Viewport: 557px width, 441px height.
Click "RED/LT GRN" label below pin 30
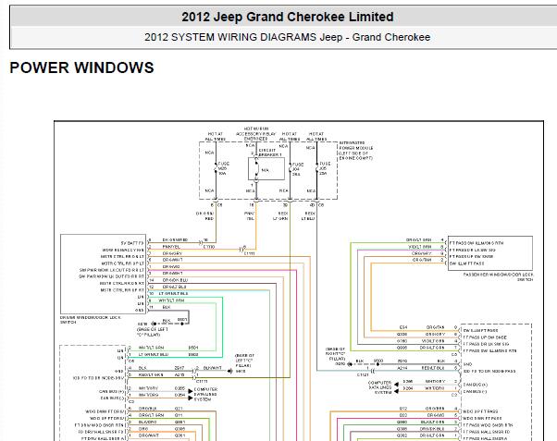click(280, 216)
